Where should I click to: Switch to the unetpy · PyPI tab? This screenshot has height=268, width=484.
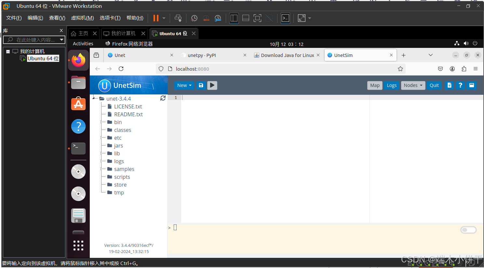(213, 55)
